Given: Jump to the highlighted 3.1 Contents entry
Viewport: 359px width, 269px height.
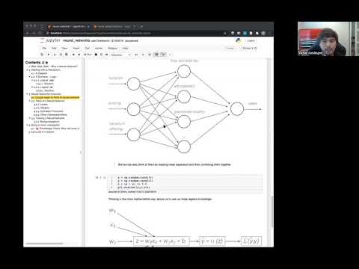Looking at the screenshot, I should click(x=55, y=98).
